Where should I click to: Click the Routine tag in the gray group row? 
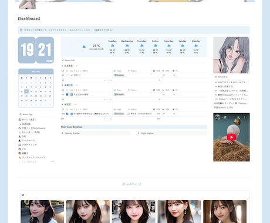click(x=119, y=75)
